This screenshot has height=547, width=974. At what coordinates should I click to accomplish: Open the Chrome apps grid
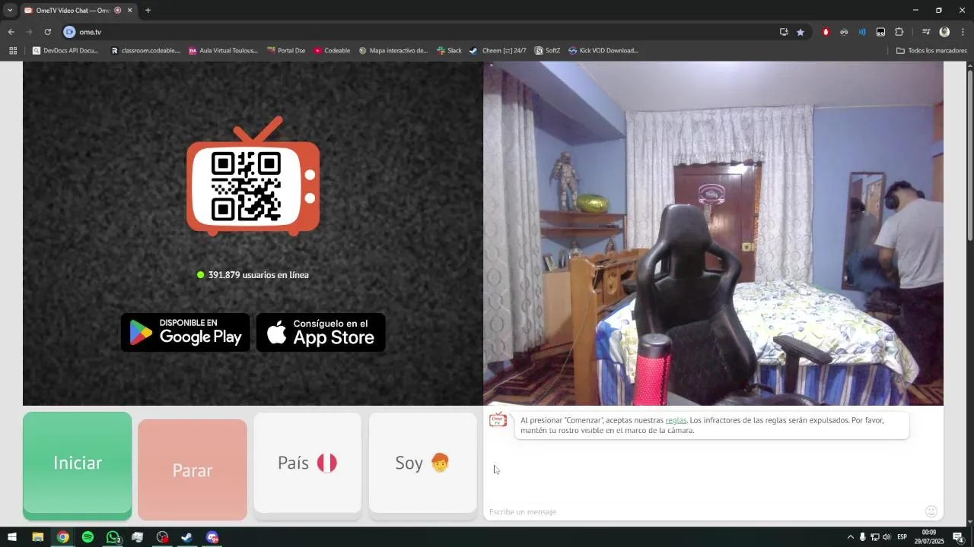click(x=13, y=51)
